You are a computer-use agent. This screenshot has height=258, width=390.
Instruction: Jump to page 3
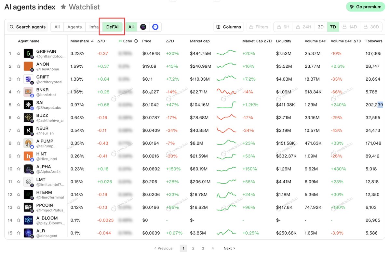[203, 248]
